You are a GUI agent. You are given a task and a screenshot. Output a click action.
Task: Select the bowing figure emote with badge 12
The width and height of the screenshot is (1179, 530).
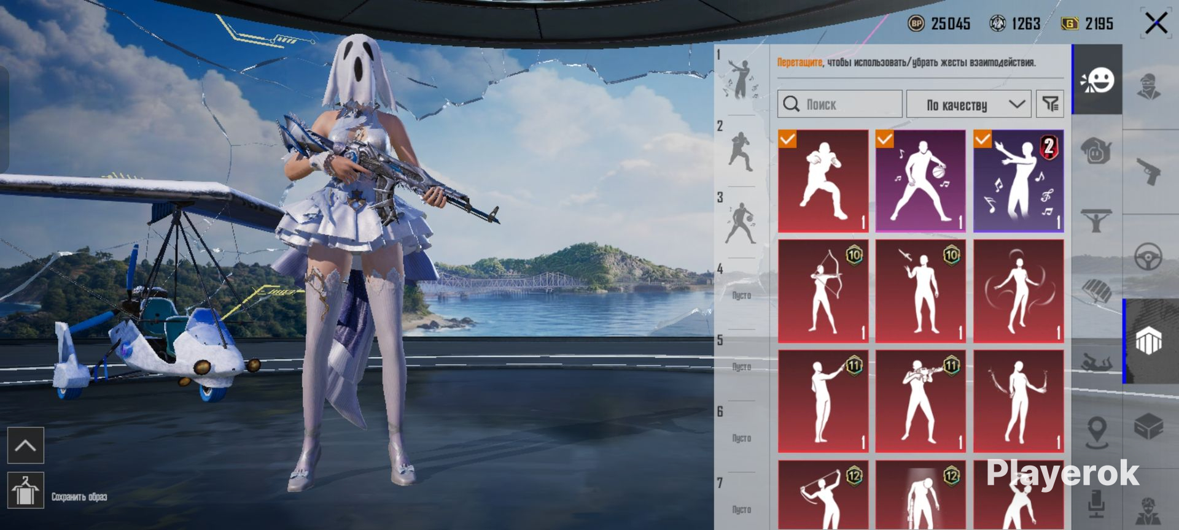920,495
